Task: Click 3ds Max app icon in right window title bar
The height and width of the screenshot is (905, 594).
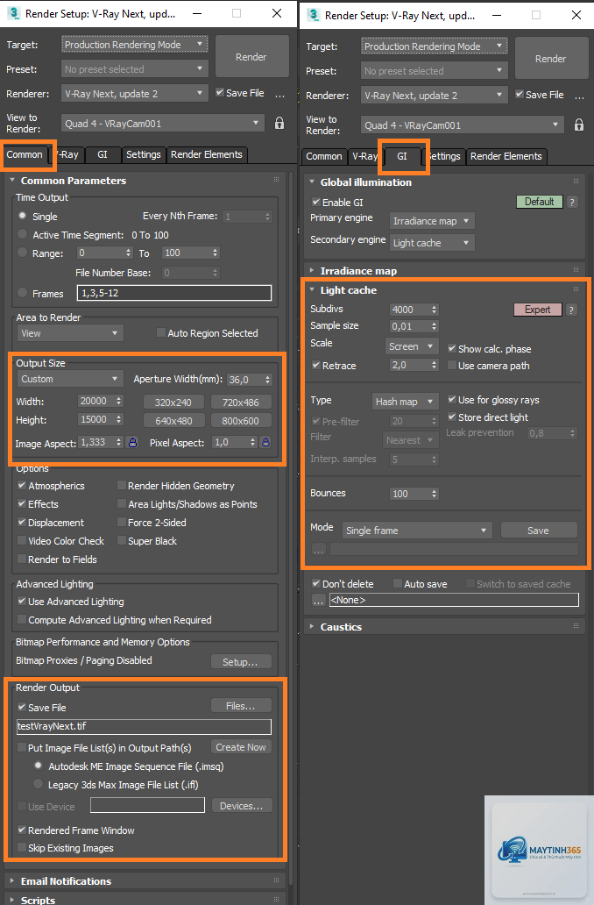Action: pos(314,14)
